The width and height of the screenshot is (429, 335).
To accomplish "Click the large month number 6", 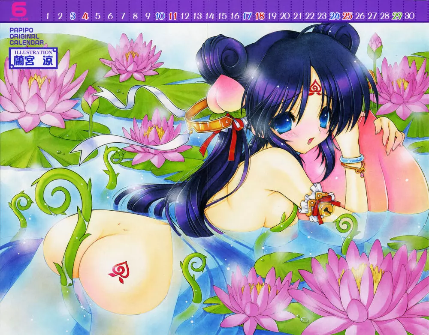I will click(9, 9).
